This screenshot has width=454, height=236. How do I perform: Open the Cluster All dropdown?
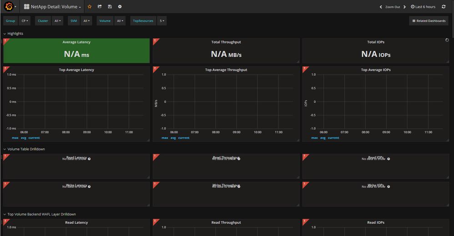pos(57,21)
